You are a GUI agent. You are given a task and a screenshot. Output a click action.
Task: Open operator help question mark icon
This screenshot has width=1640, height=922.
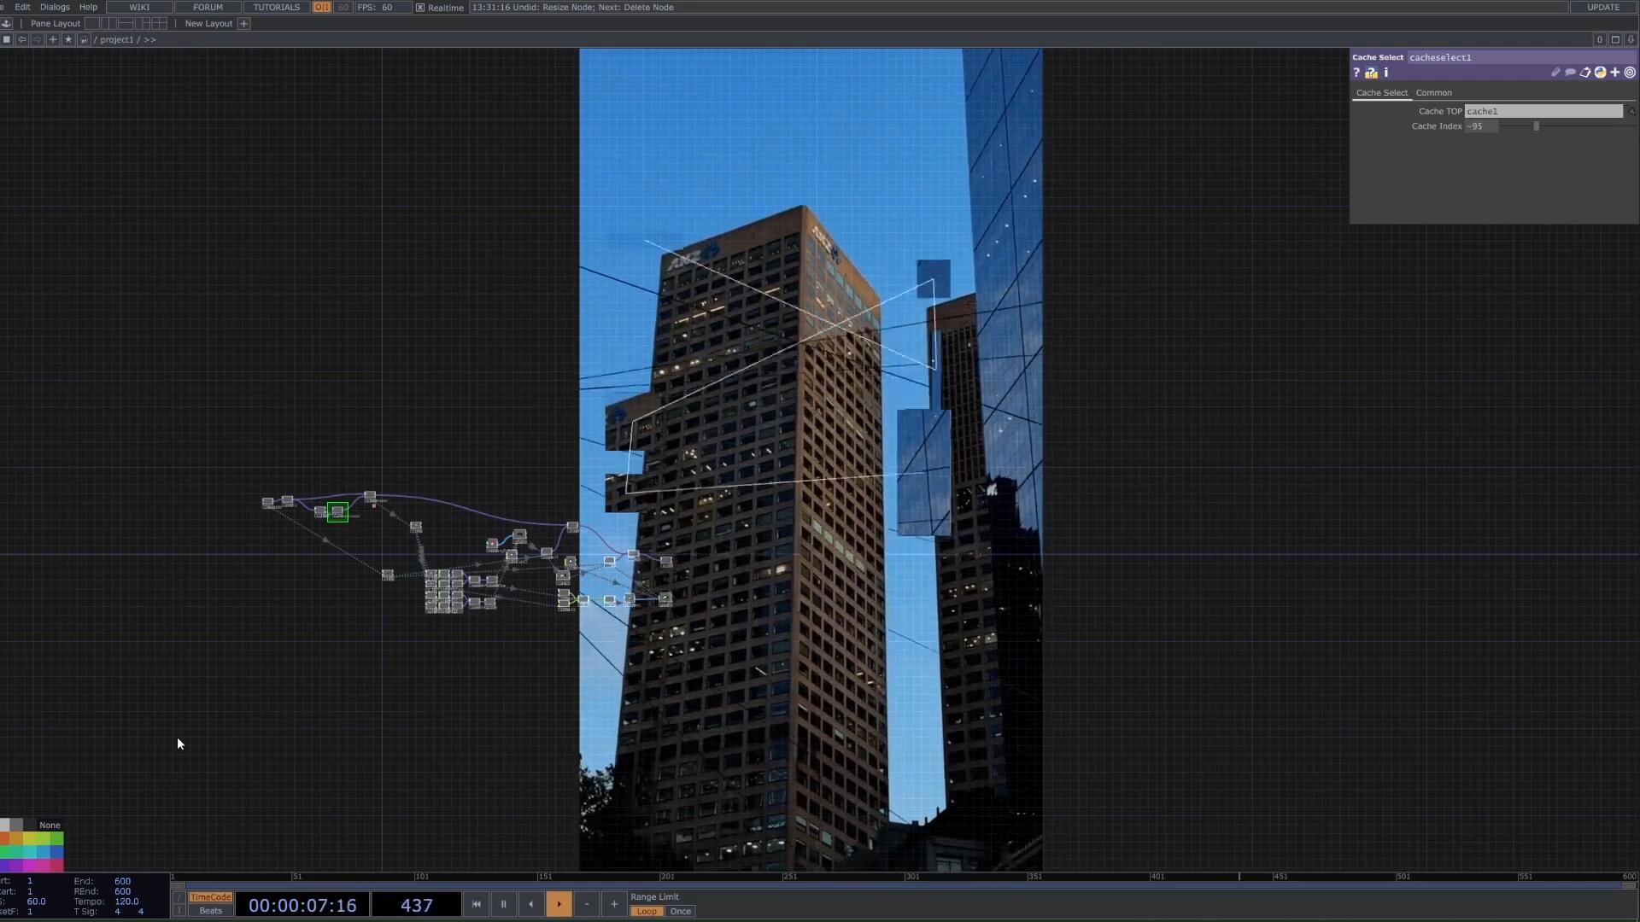coord(1356,73)
